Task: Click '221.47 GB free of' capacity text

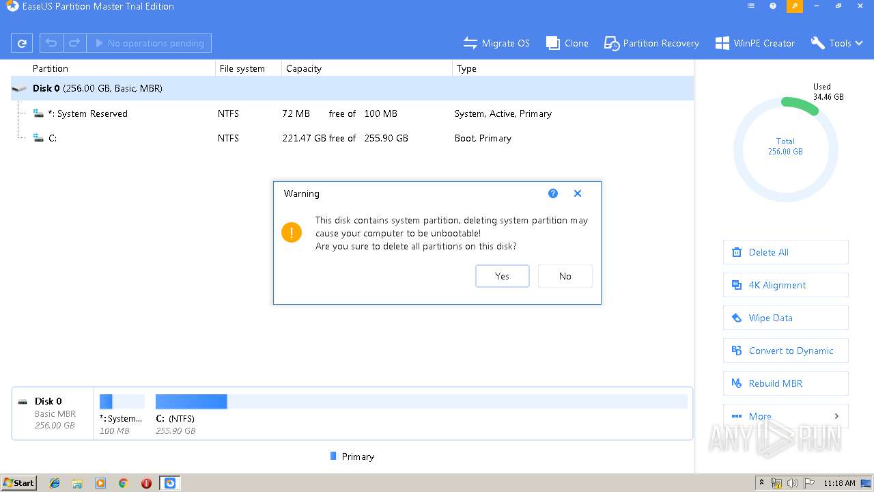Action: click(319, 138)
